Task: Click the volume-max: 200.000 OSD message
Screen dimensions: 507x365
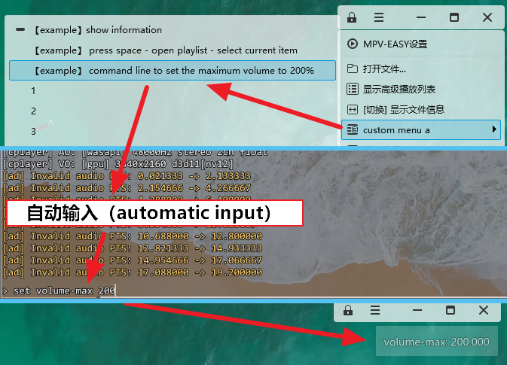Action: (x=436, y=342)
